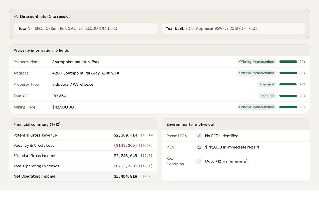
Task: Select the per-SF value $13.10
Action: [x=146, y=135]
